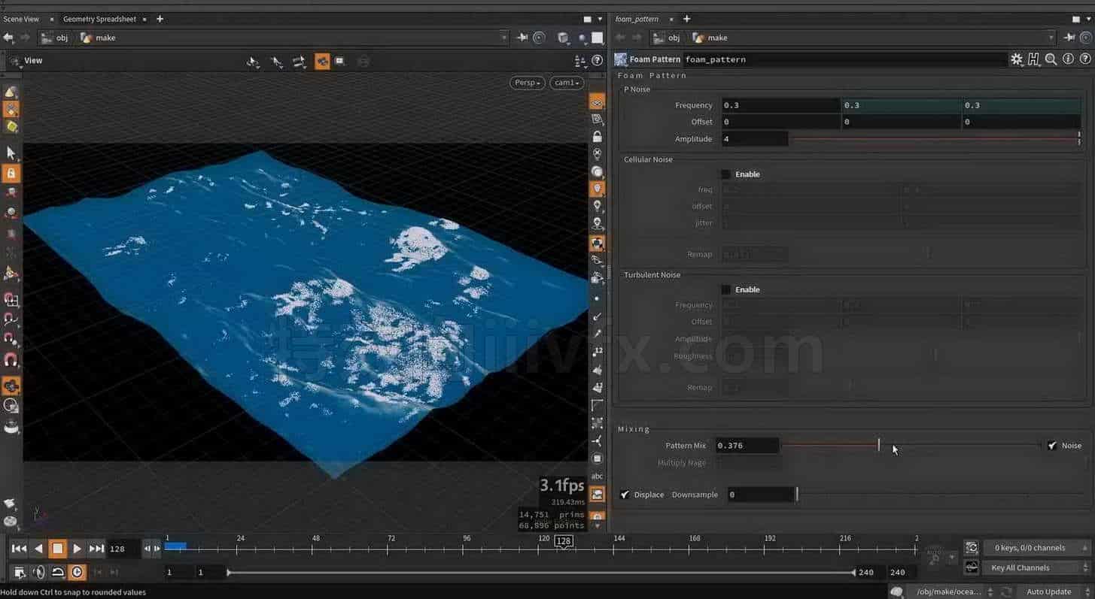Jump to the last frame
This screenshot has height=599, width=1095.
[x=96, y=549]
